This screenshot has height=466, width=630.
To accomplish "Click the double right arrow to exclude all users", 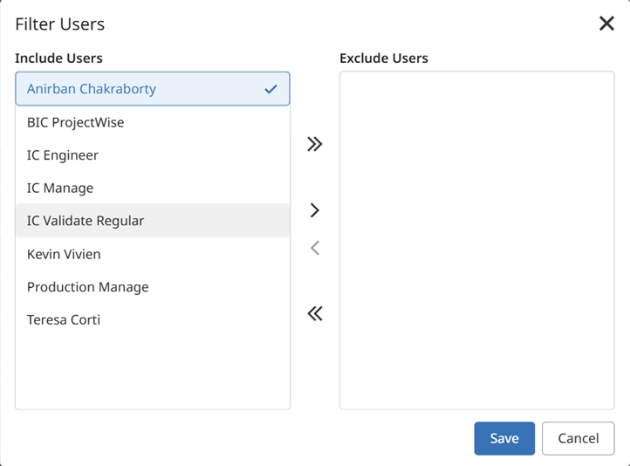I will click(x=315, y=144).
